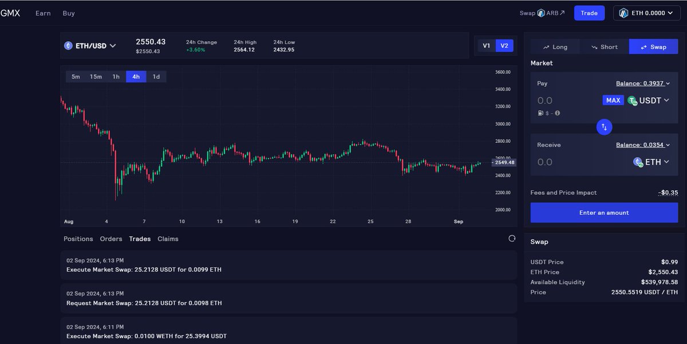This screenshot has height=344, width=687.
Task: Click the Execute Market Swap 0.0100 WETH trade
Action: point(289,331)
